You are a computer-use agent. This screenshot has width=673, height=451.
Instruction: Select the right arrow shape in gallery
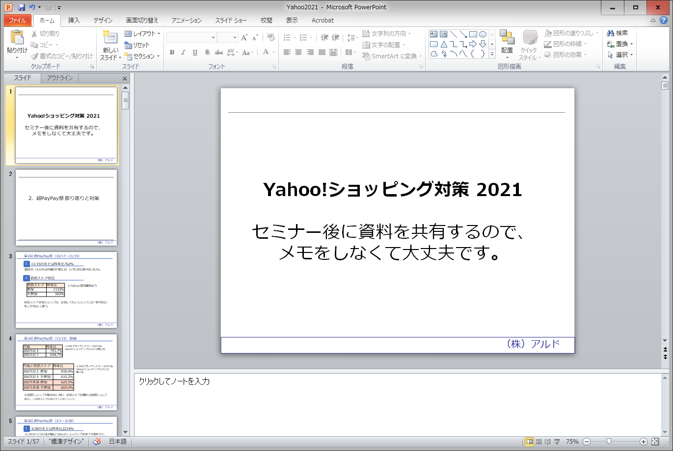[473, 44]
